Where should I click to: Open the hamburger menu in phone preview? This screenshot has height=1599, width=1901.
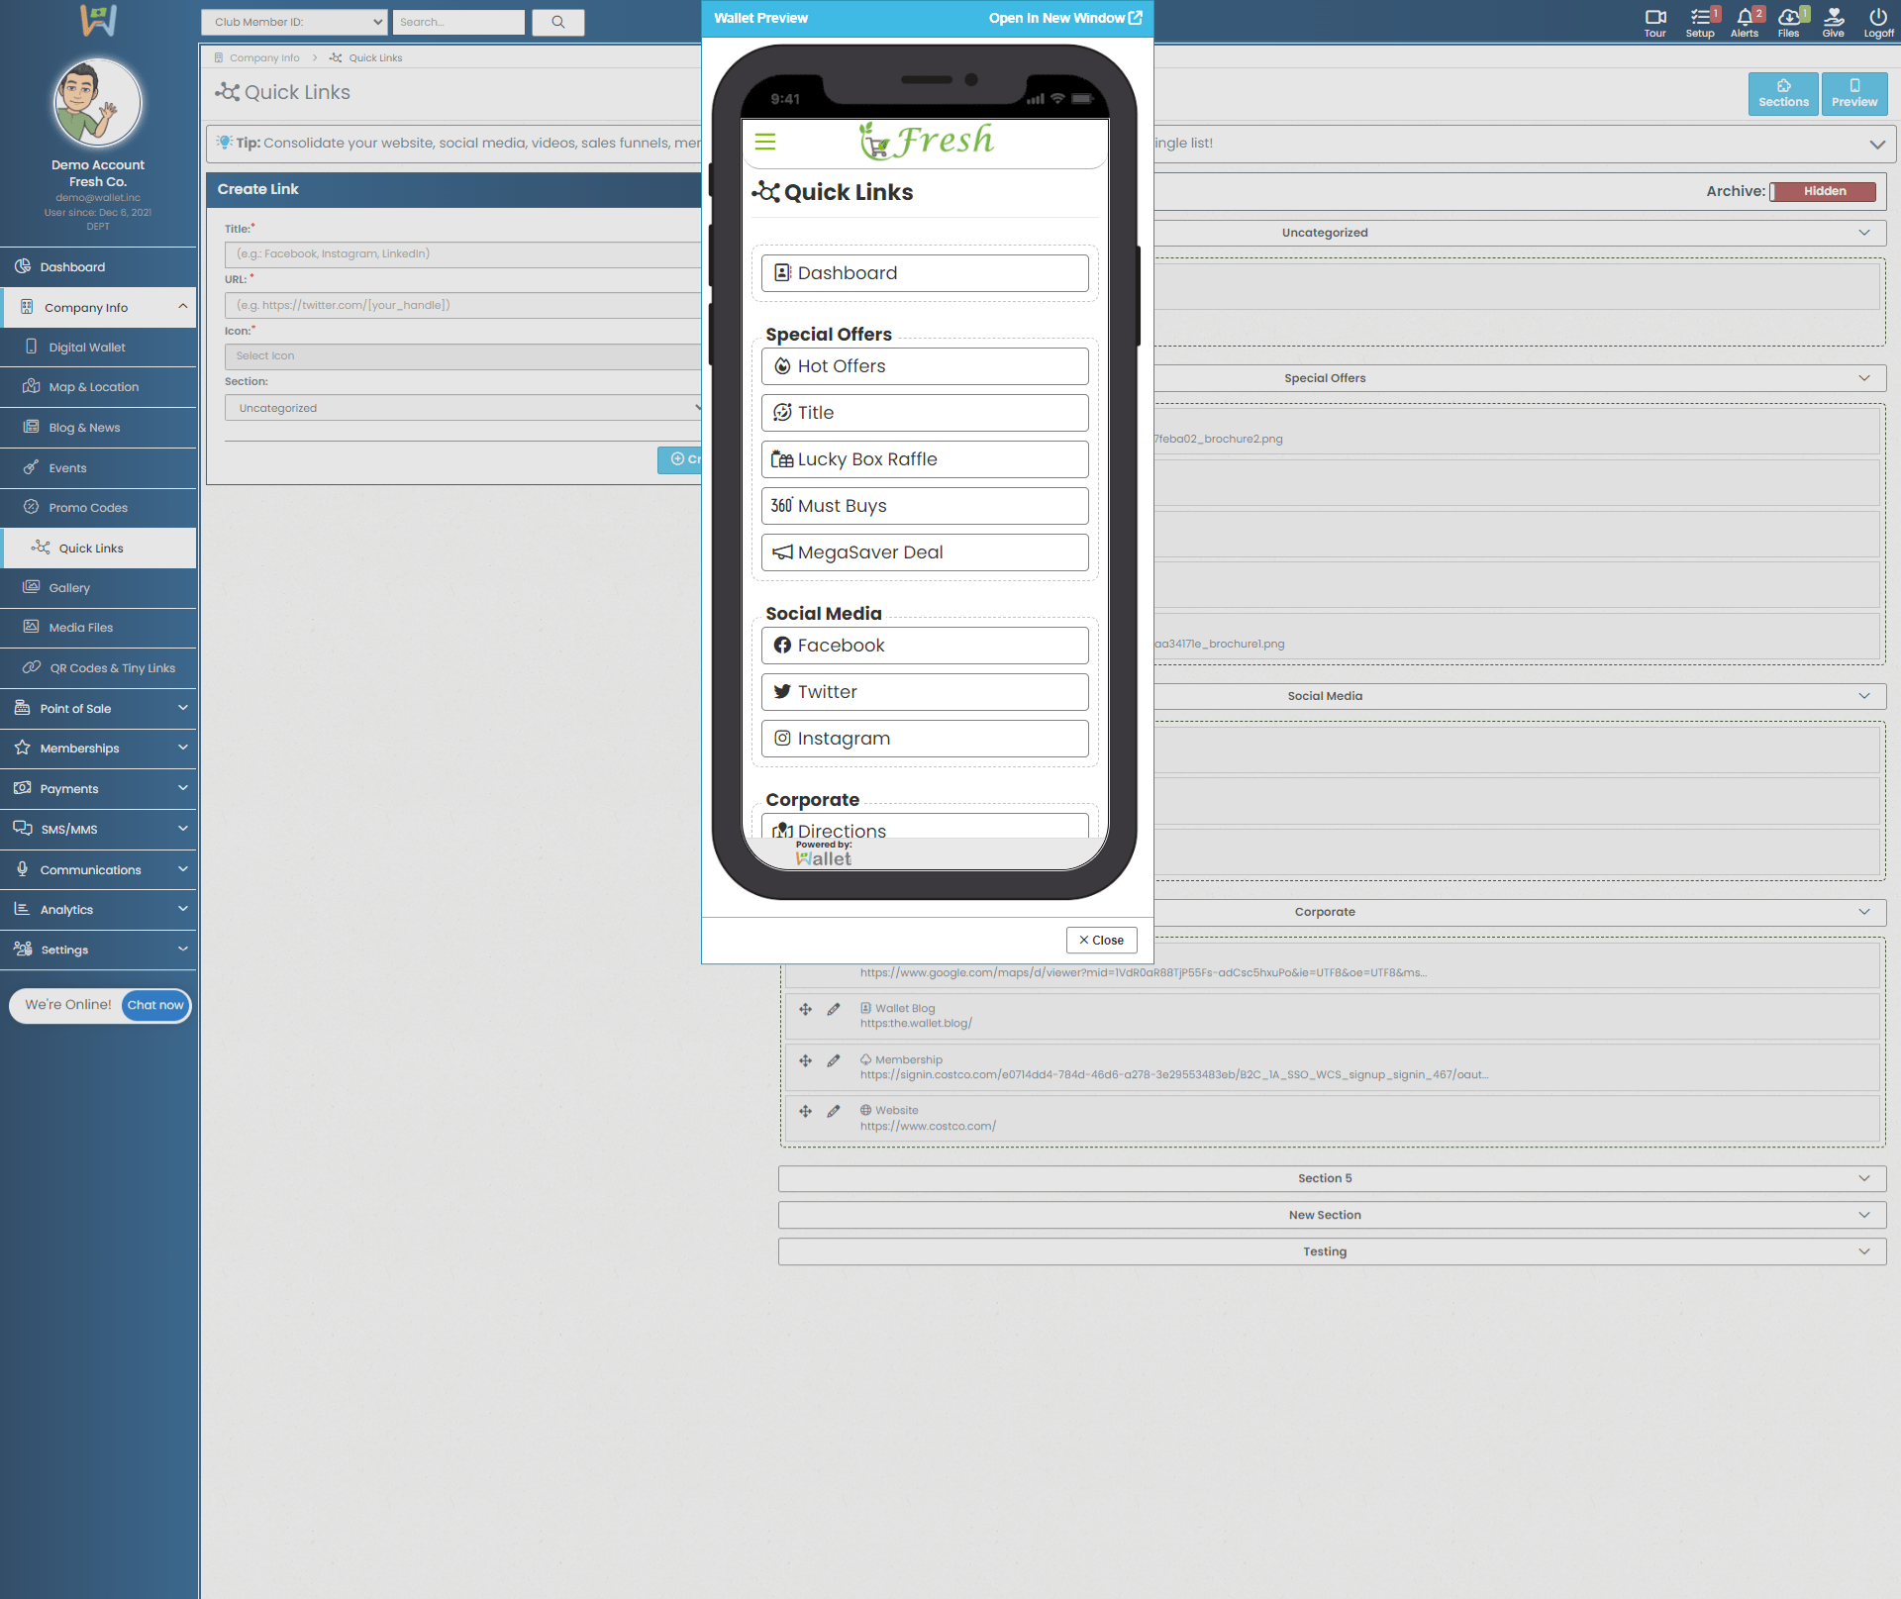coord(764,142)
